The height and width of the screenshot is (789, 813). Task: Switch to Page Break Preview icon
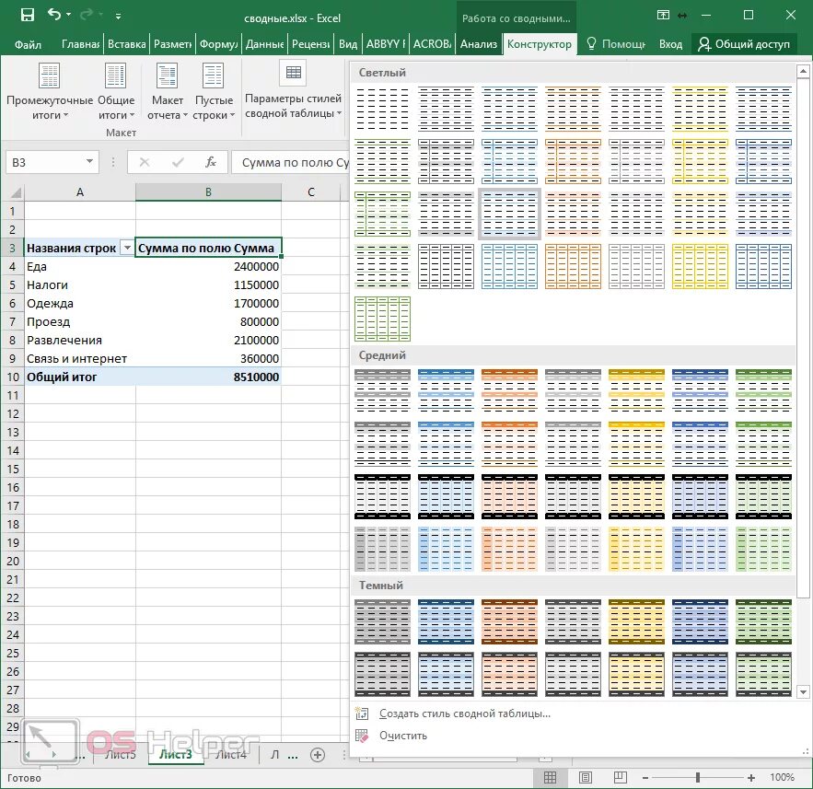(x=621, y=777)
